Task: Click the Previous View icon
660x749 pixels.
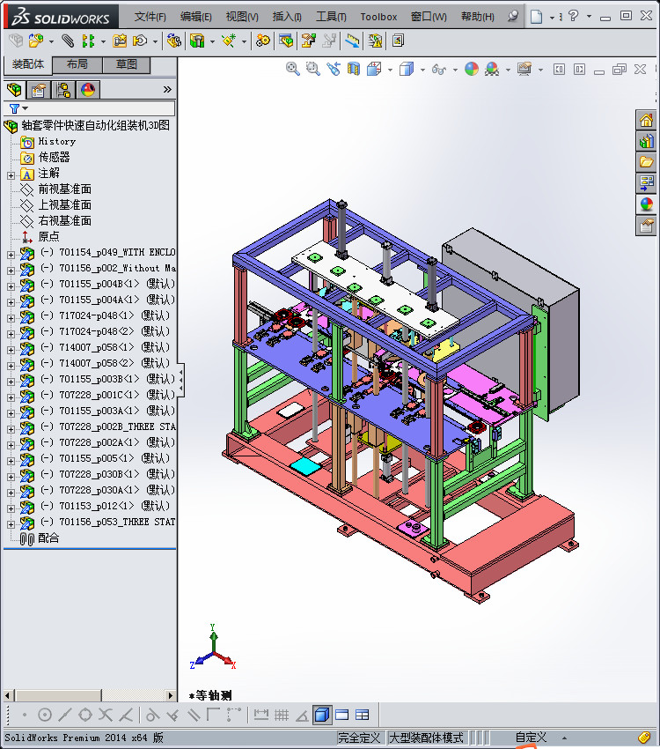Action: tap(334, 70)
